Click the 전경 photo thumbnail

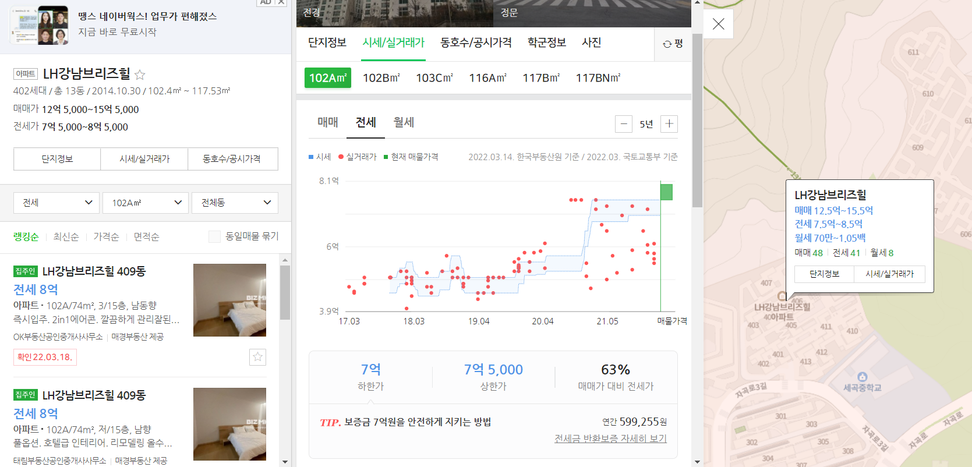[x=395, y=13]
